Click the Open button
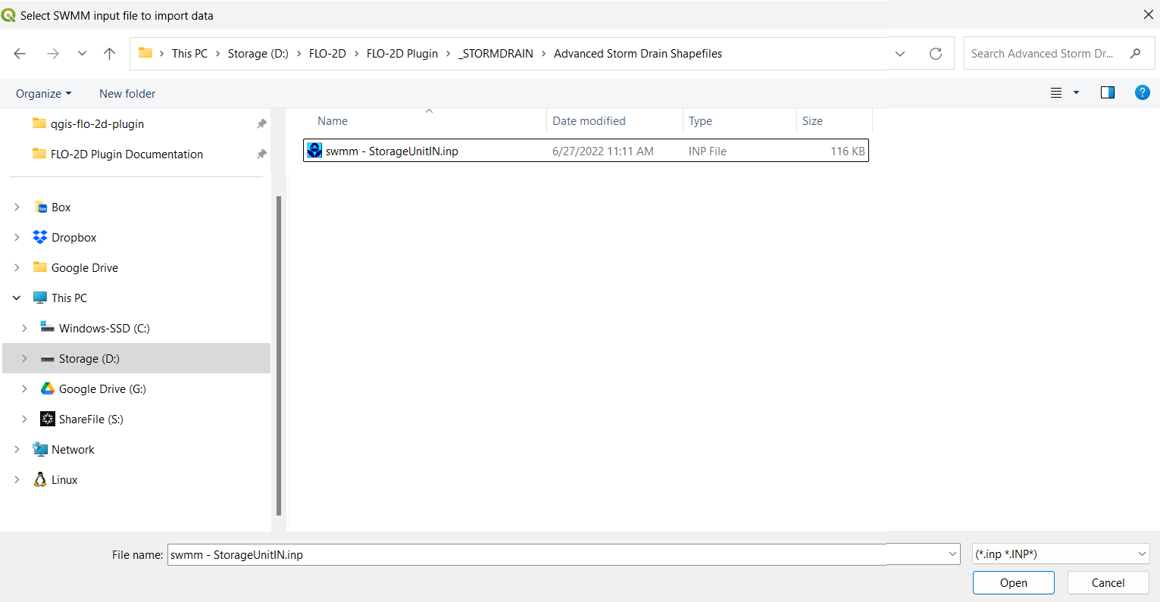The height and width of the screenshot is (602, 1160). click(x=1013, y=583)
